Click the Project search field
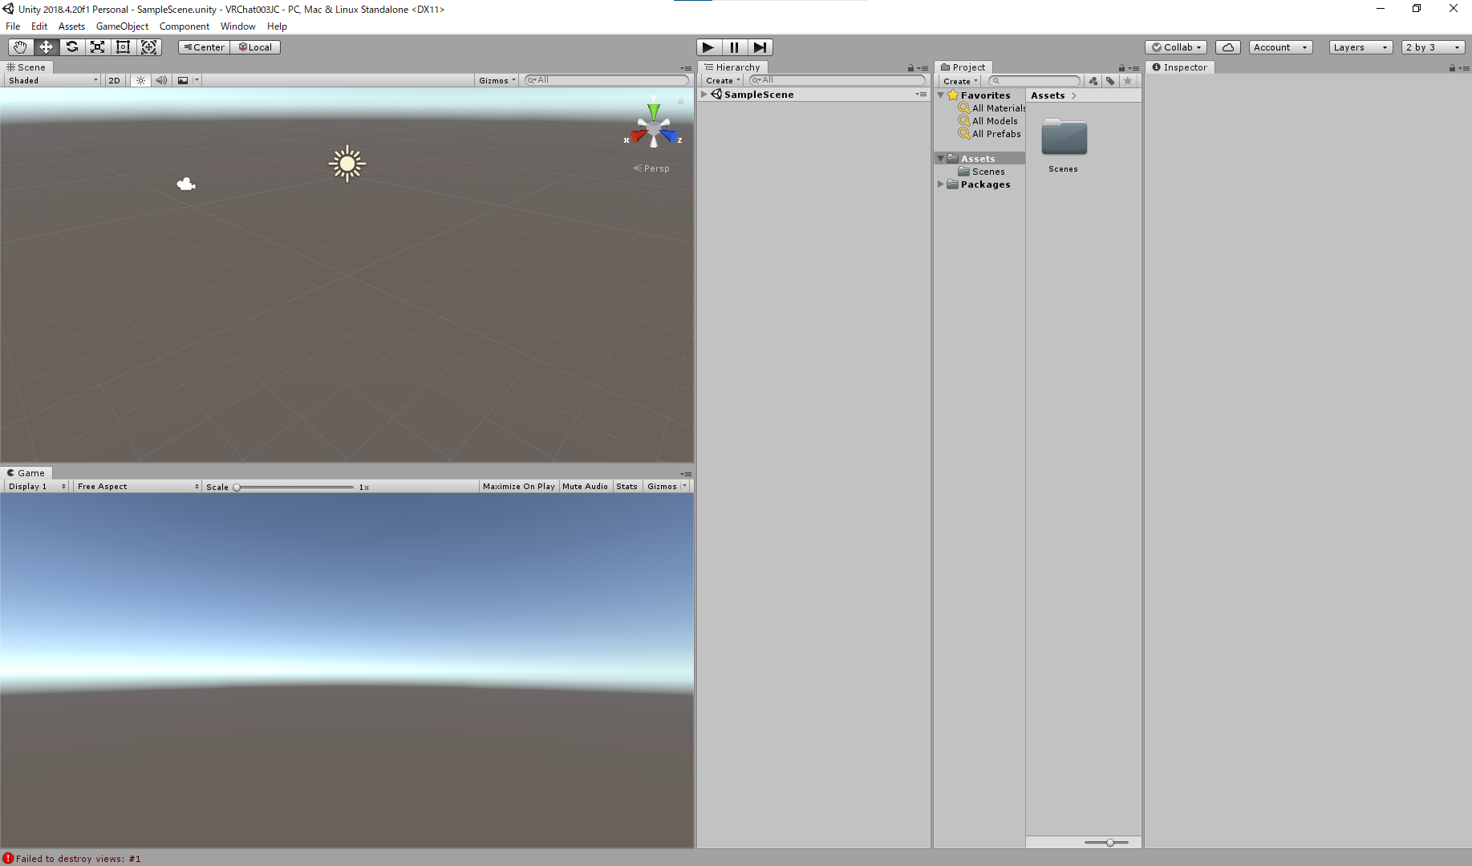The width and height of the screenshot is (1472, 866). [1034, 81]
